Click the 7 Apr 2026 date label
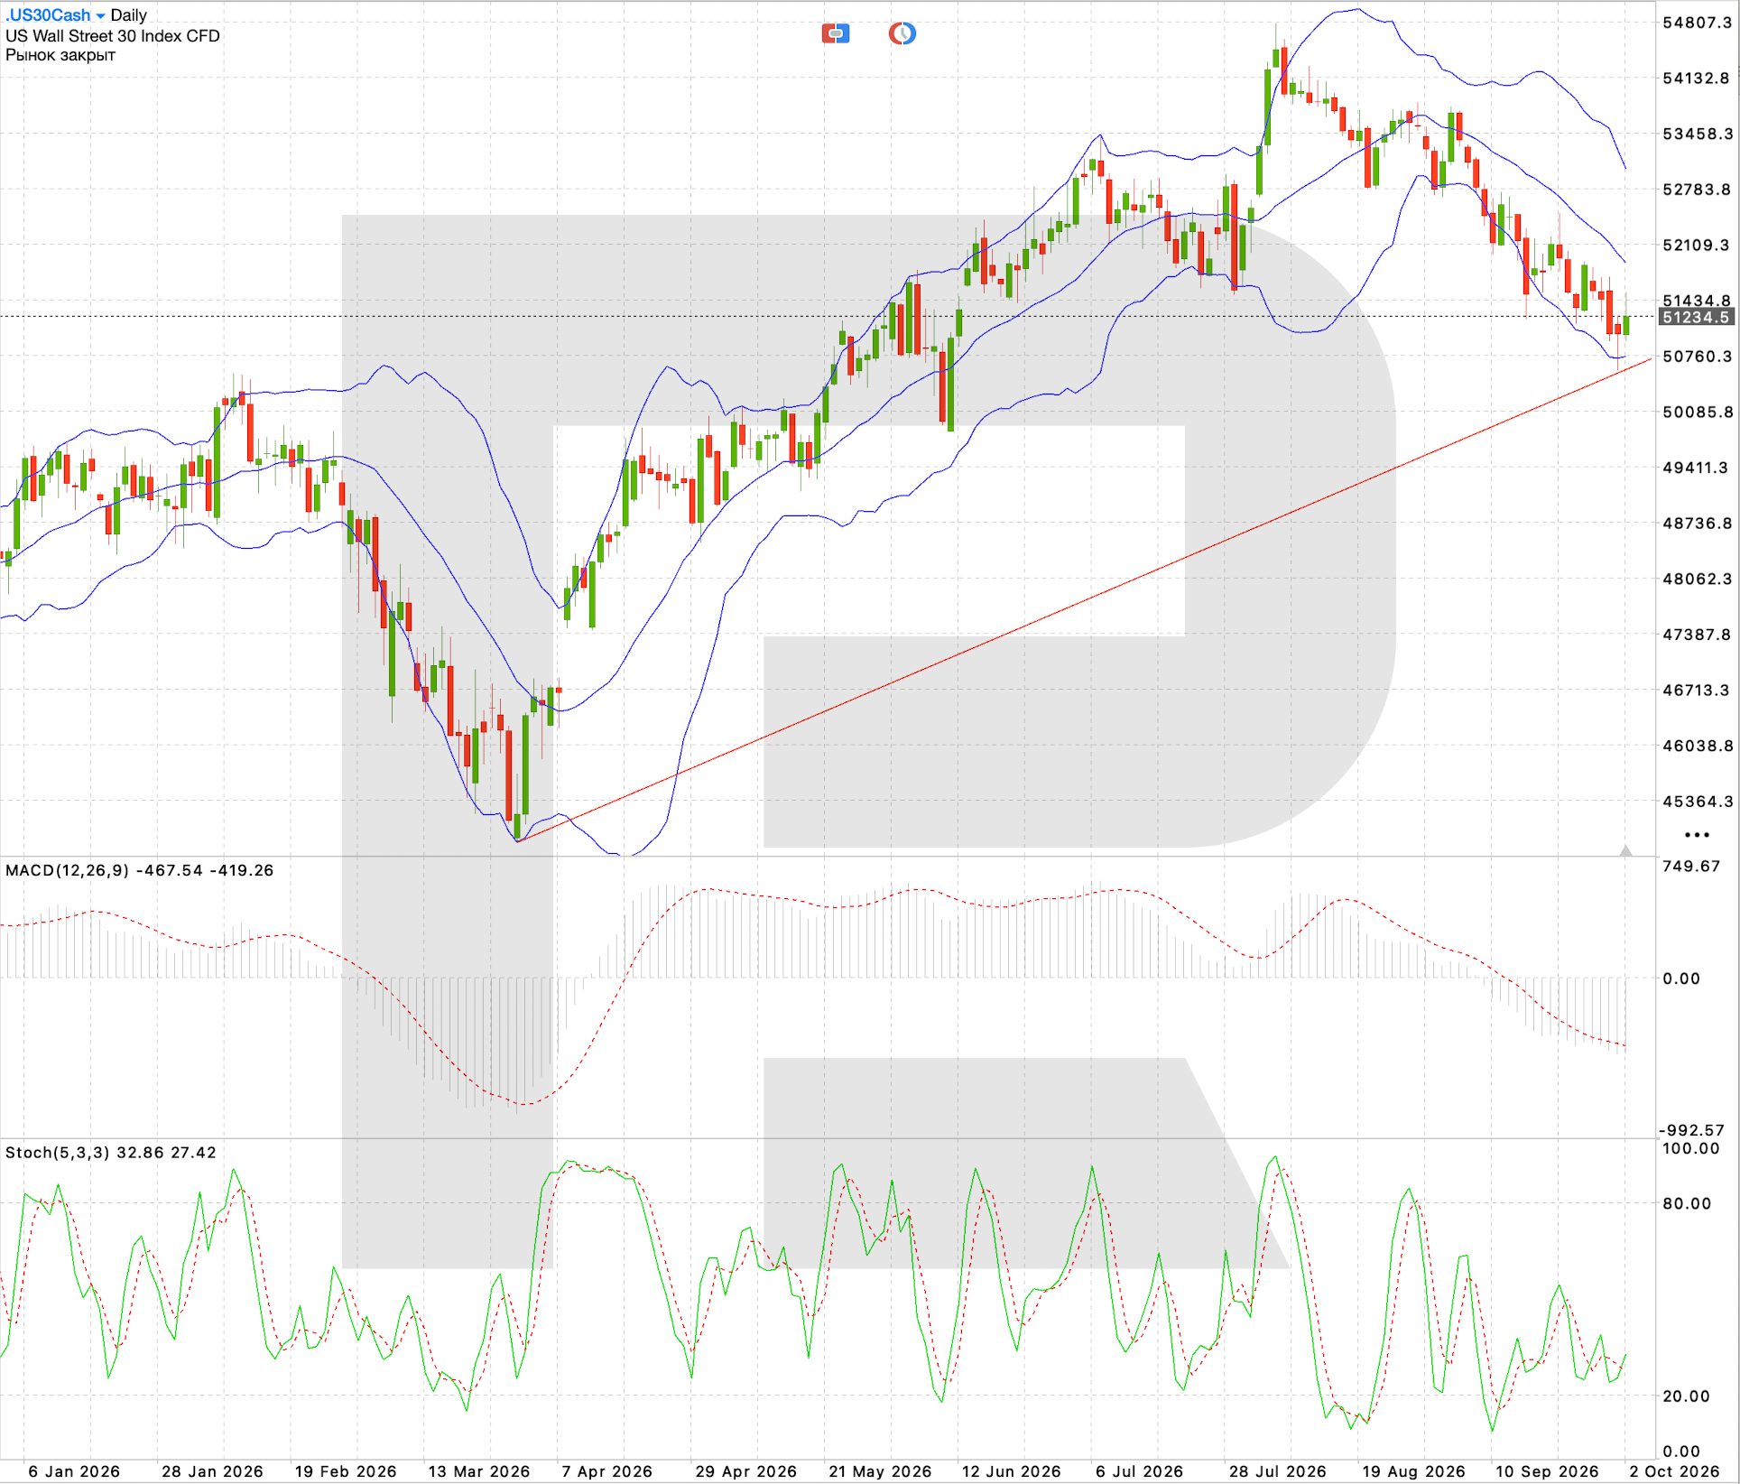 click(607, 1471)
